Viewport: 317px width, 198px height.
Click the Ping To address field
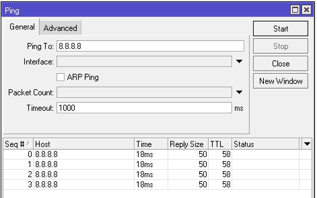point(150,46)
